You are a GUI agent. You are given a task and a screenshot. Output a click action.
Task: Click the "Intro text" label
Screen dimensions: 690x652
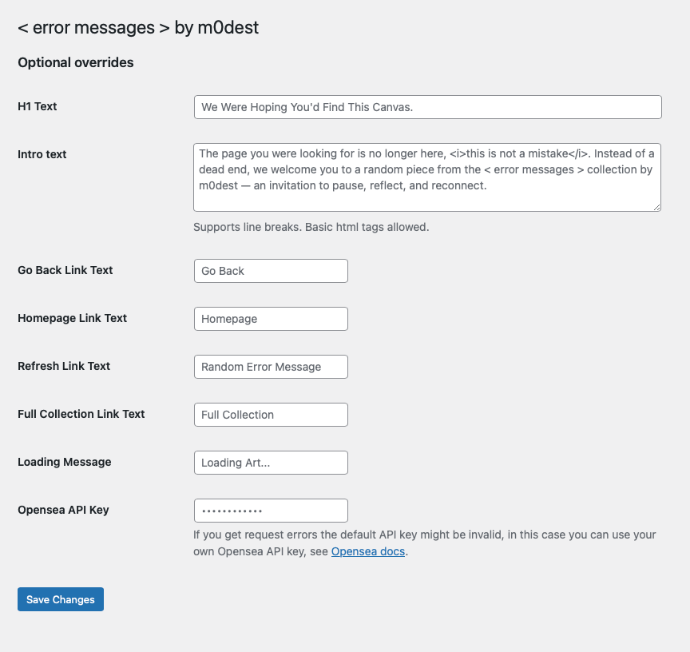42,154
